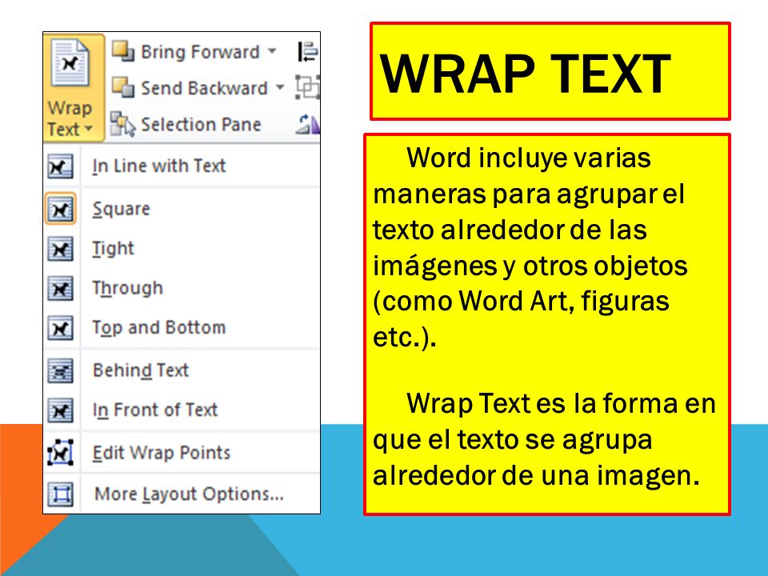Select In Front of Text option
The image size is (768, 576).
[154, 410]
